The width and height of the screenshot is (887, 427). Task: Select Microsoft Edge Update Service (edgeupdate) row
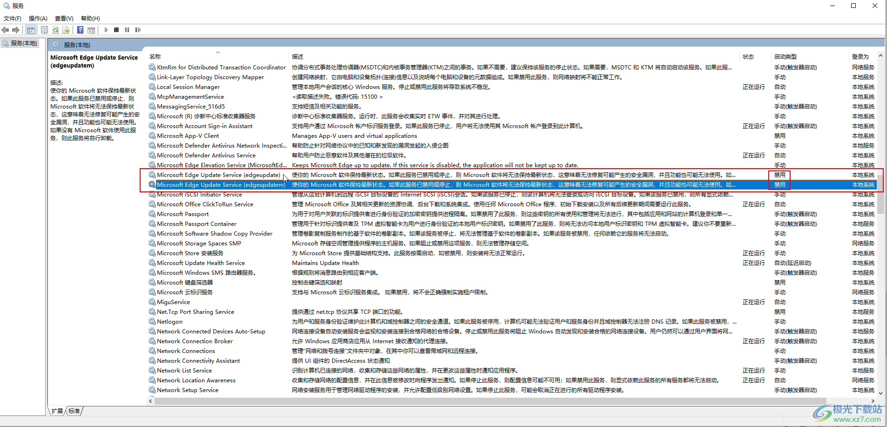pos(512,175)
